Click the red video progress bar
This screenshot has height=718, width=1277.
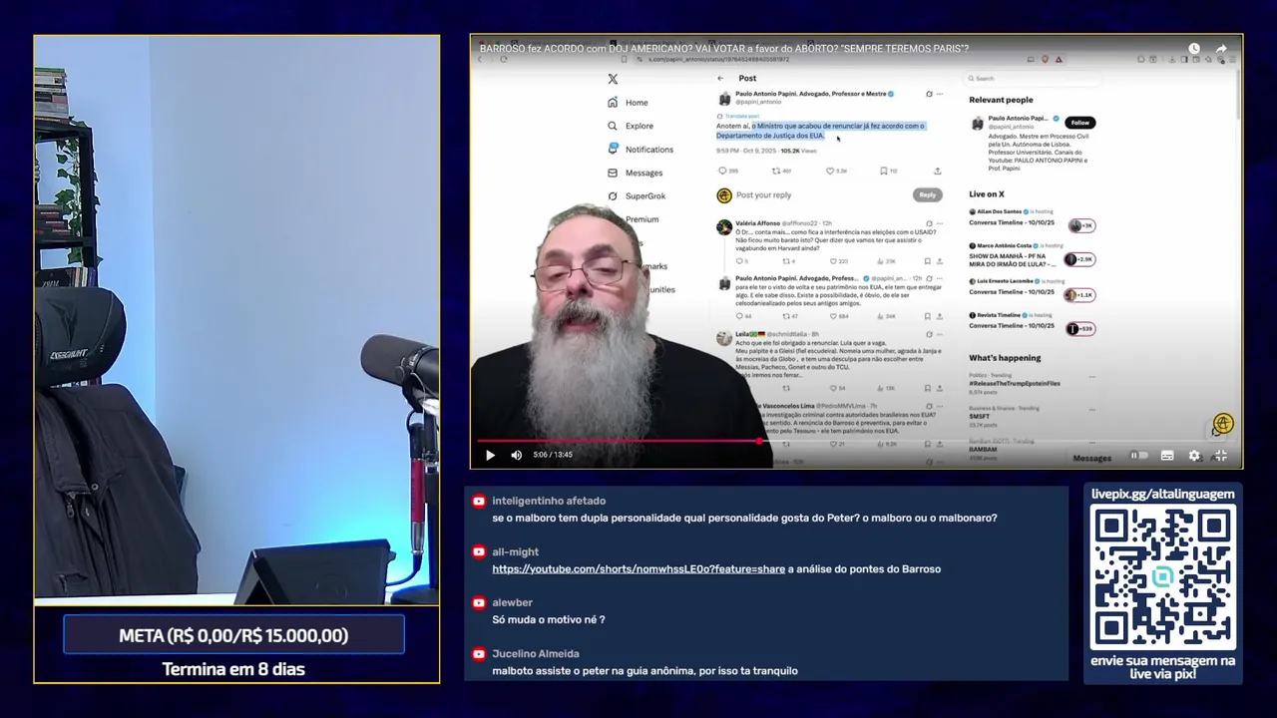coord(619,440)
